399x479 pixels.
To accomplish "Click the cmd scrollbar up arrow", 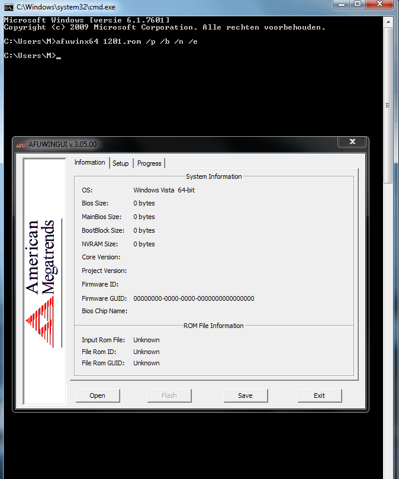I will (x=388, y=22).
